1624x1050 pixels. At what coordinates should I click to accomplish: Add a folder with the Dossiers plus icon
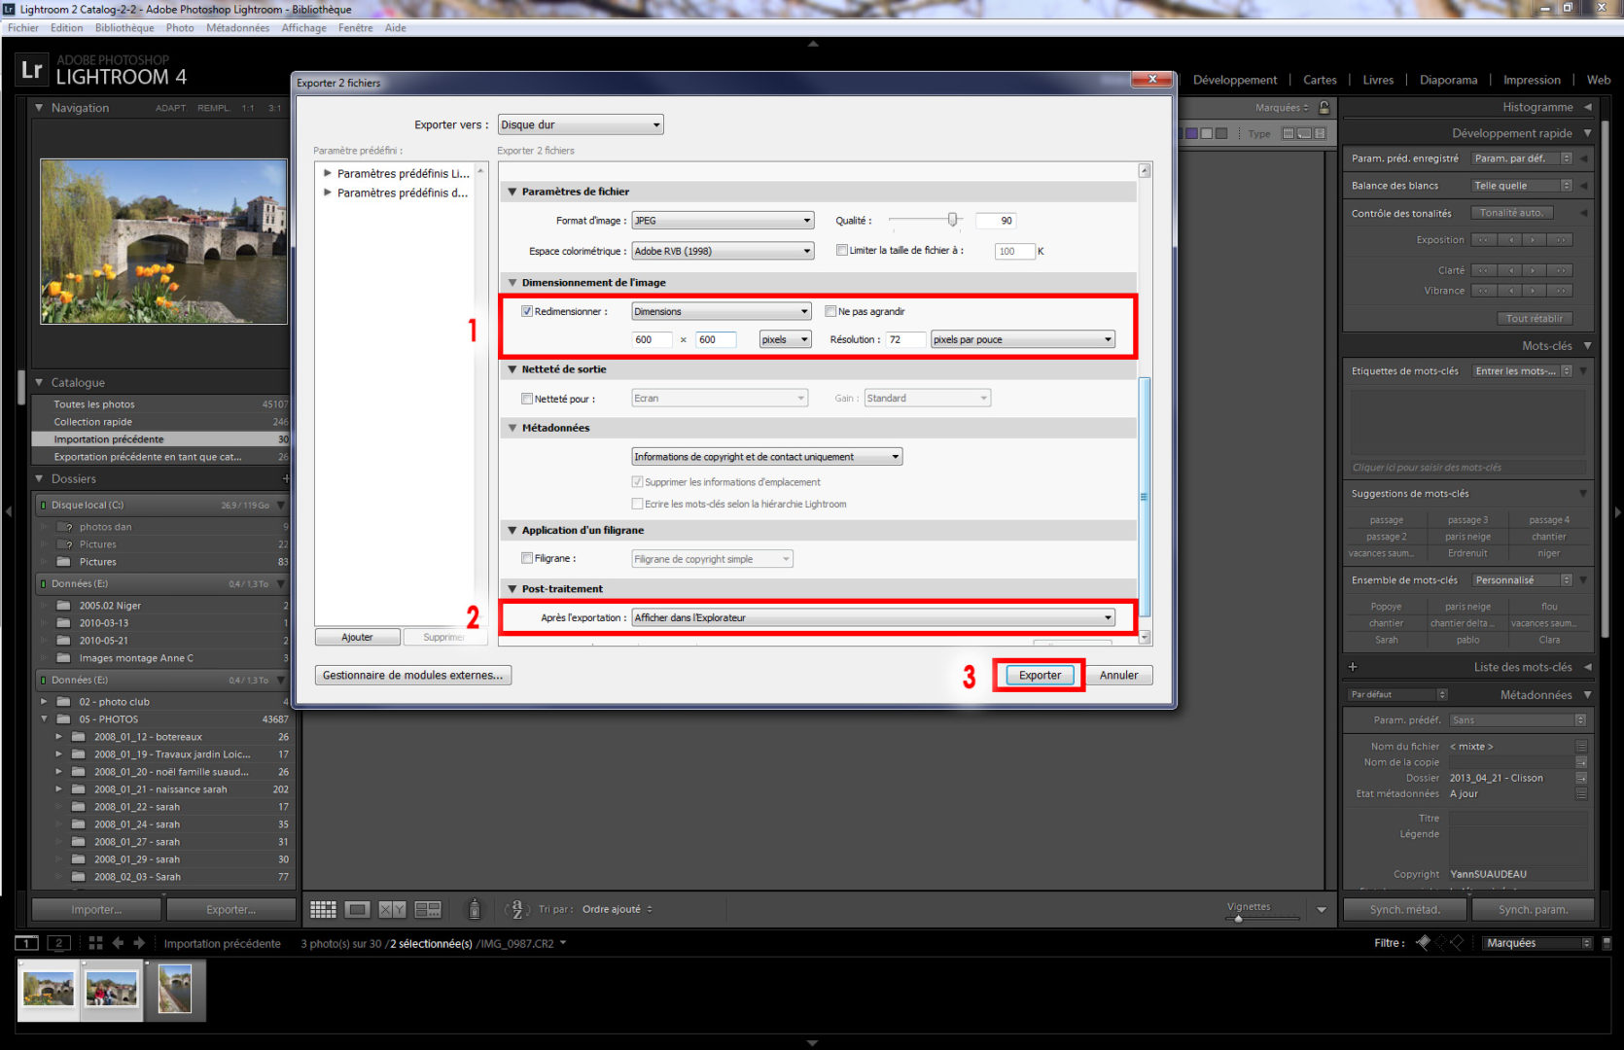click(x=286, y=478)
